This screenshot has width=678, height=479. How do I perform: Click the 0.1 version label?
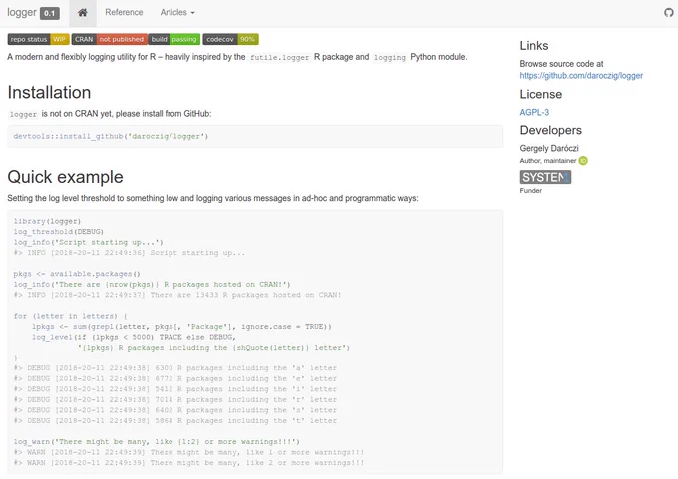[x=50, y=13]
